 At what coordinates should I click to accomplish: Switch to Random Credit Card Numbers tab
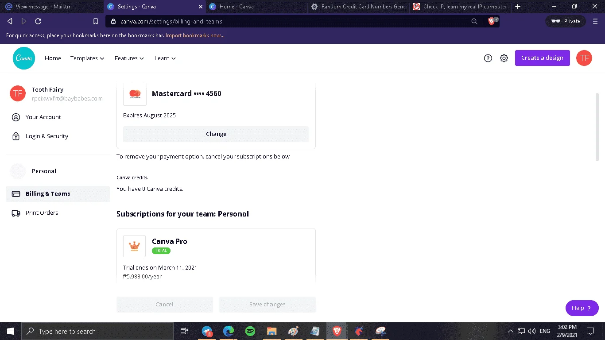click(x=358, y=7)
